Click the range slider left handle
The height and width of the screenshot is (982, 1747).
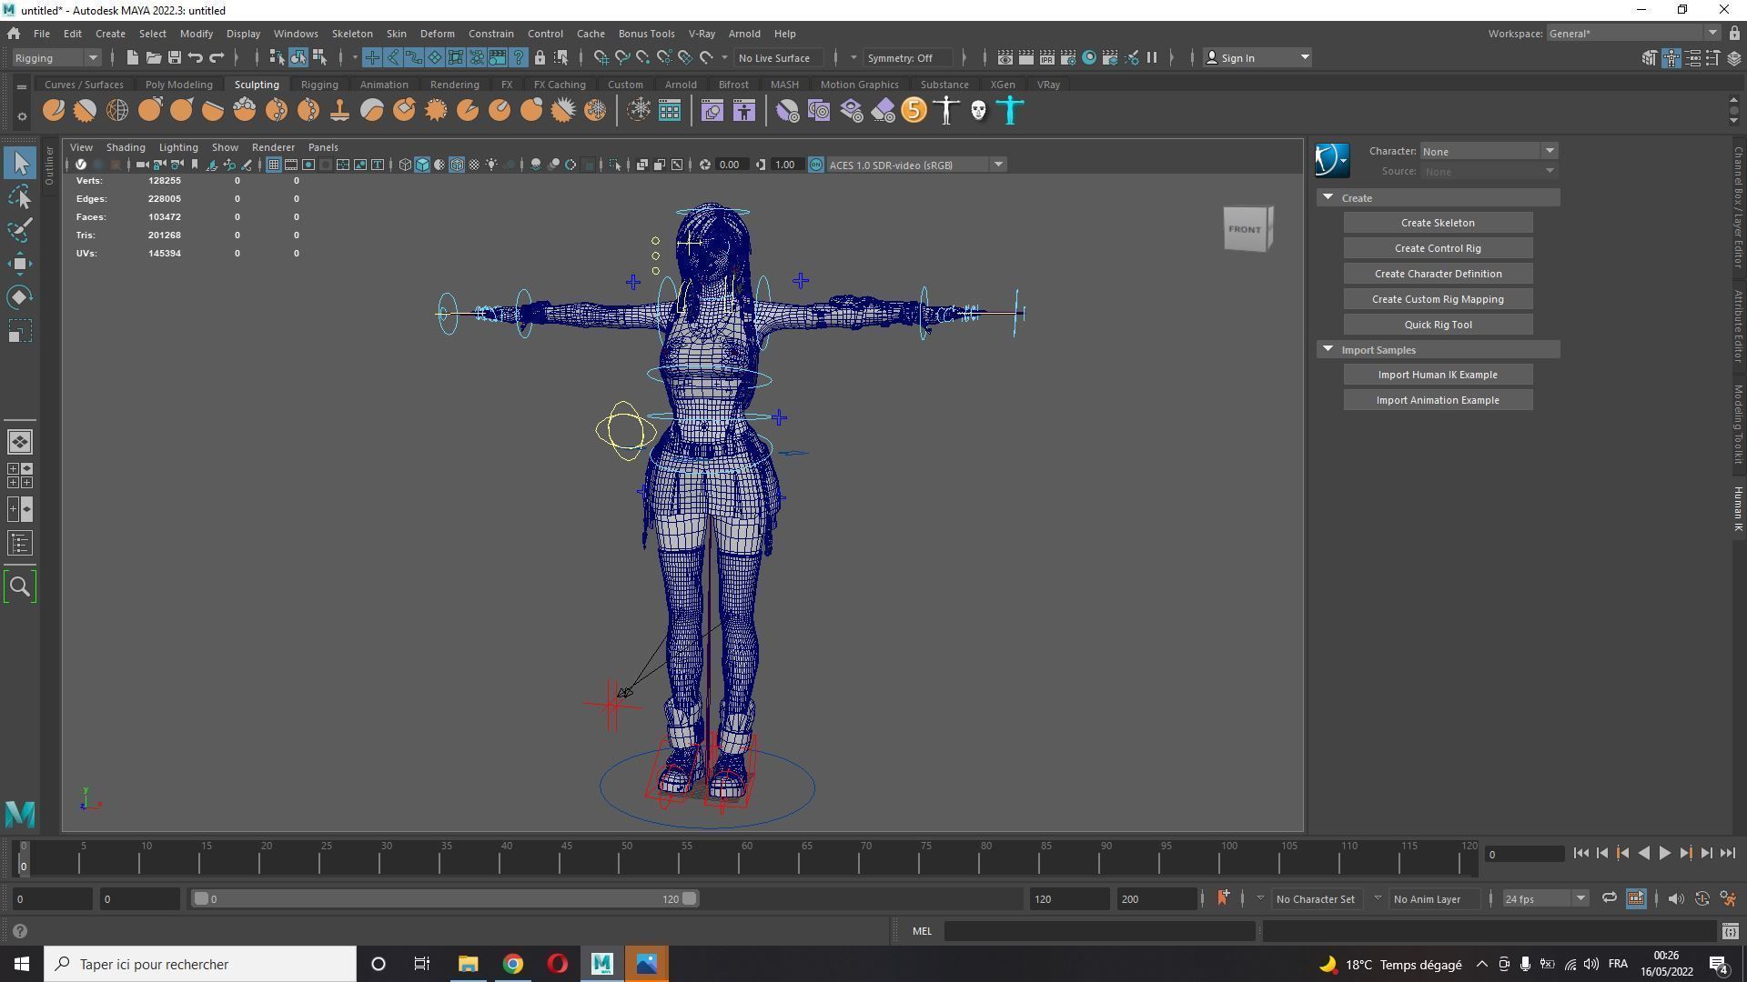[201, 898]
